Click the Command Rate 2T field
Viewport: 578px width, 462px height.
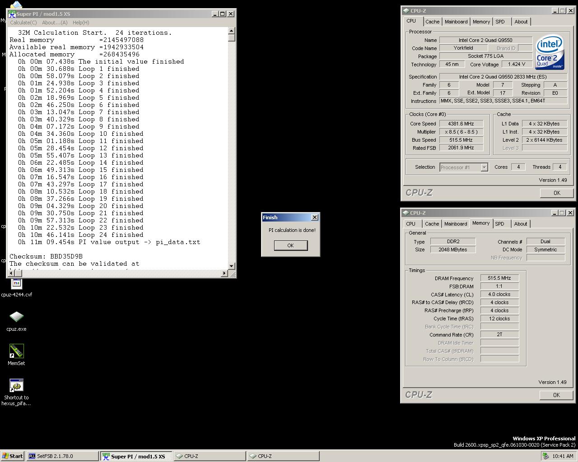pos(499,335)
